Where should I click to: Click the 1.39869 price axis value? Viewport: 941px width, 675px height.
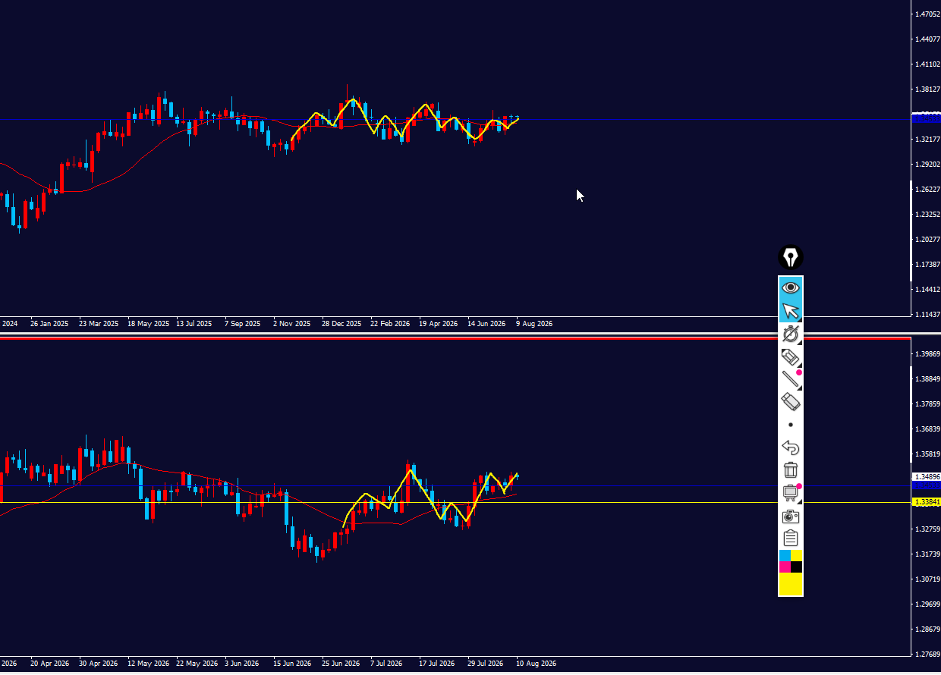[x=927, y=354]
